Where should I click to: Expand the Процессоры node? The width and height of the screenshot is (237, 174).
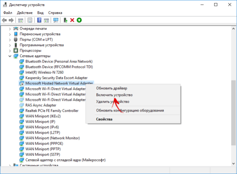coord(10,51)
